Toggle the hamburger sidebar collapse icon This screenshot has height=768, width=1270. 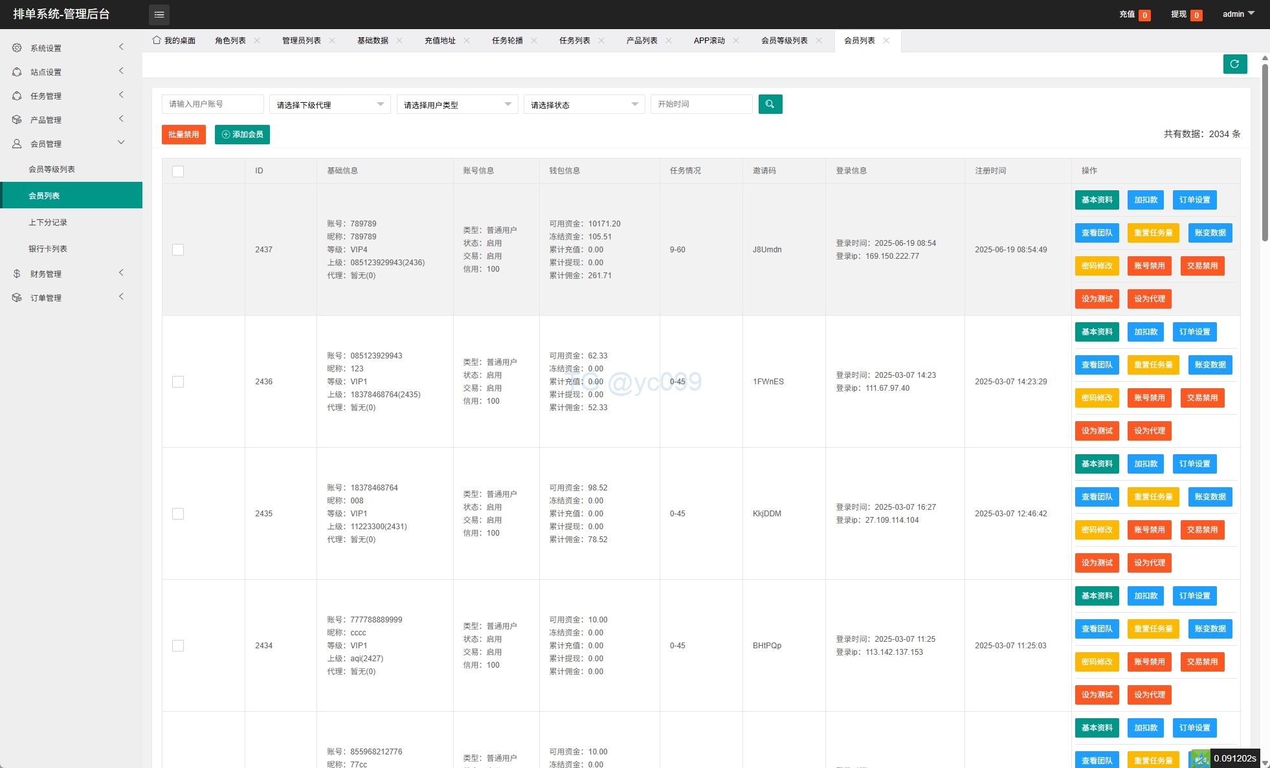click(x=159, y=14)
